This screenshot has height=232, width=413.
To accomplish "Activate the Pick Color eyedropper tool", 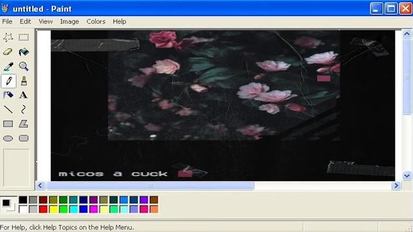I will [x=8, y=66].
